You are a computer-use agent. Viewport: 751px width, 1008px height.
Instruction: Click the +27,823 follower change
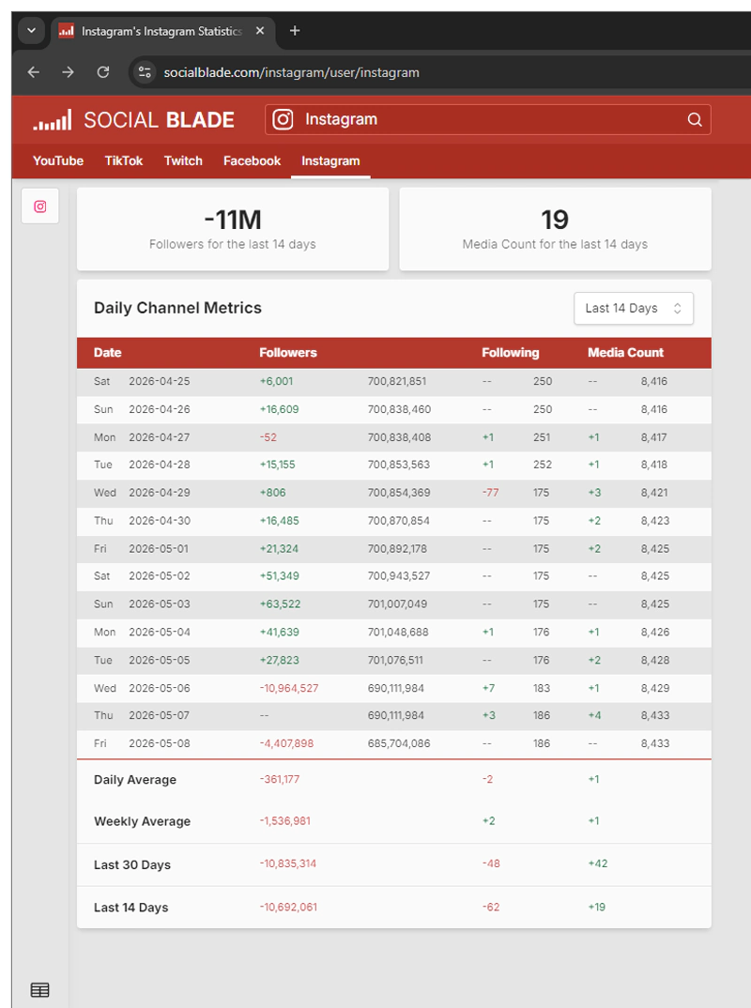tap(279, 660)
